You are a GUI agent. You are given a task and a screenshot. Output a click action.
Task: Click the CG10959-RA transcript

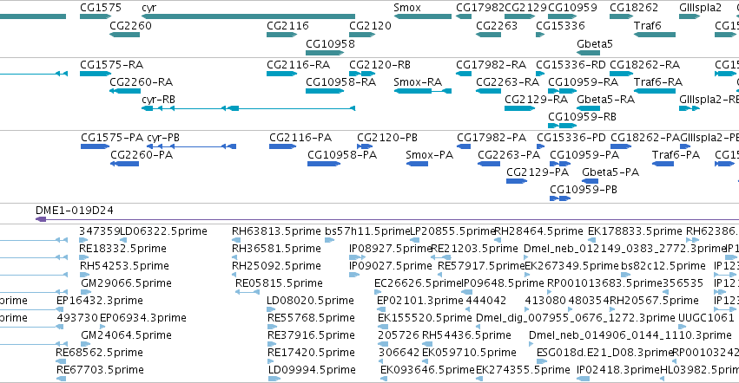562,91
